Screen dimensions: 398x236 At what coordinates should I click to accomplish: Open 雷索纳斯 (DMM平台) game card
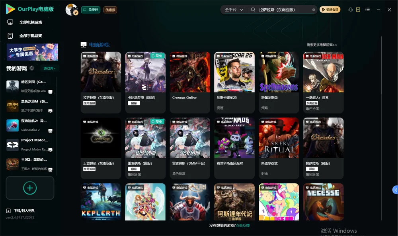tap(190, 148)
